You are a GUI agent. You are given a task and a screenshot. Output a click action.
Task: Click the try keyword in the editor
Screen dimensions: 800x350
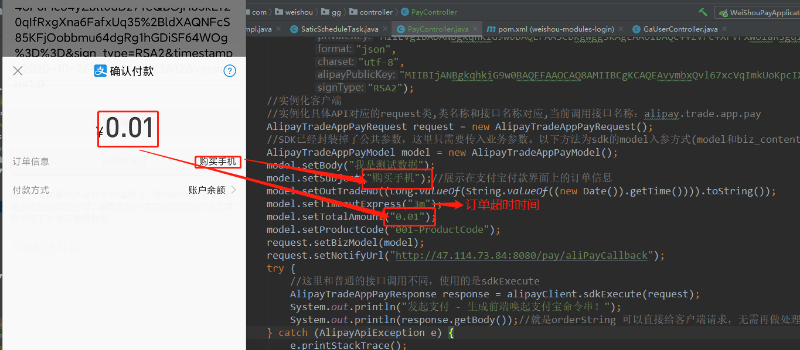(x=275, y=268)
